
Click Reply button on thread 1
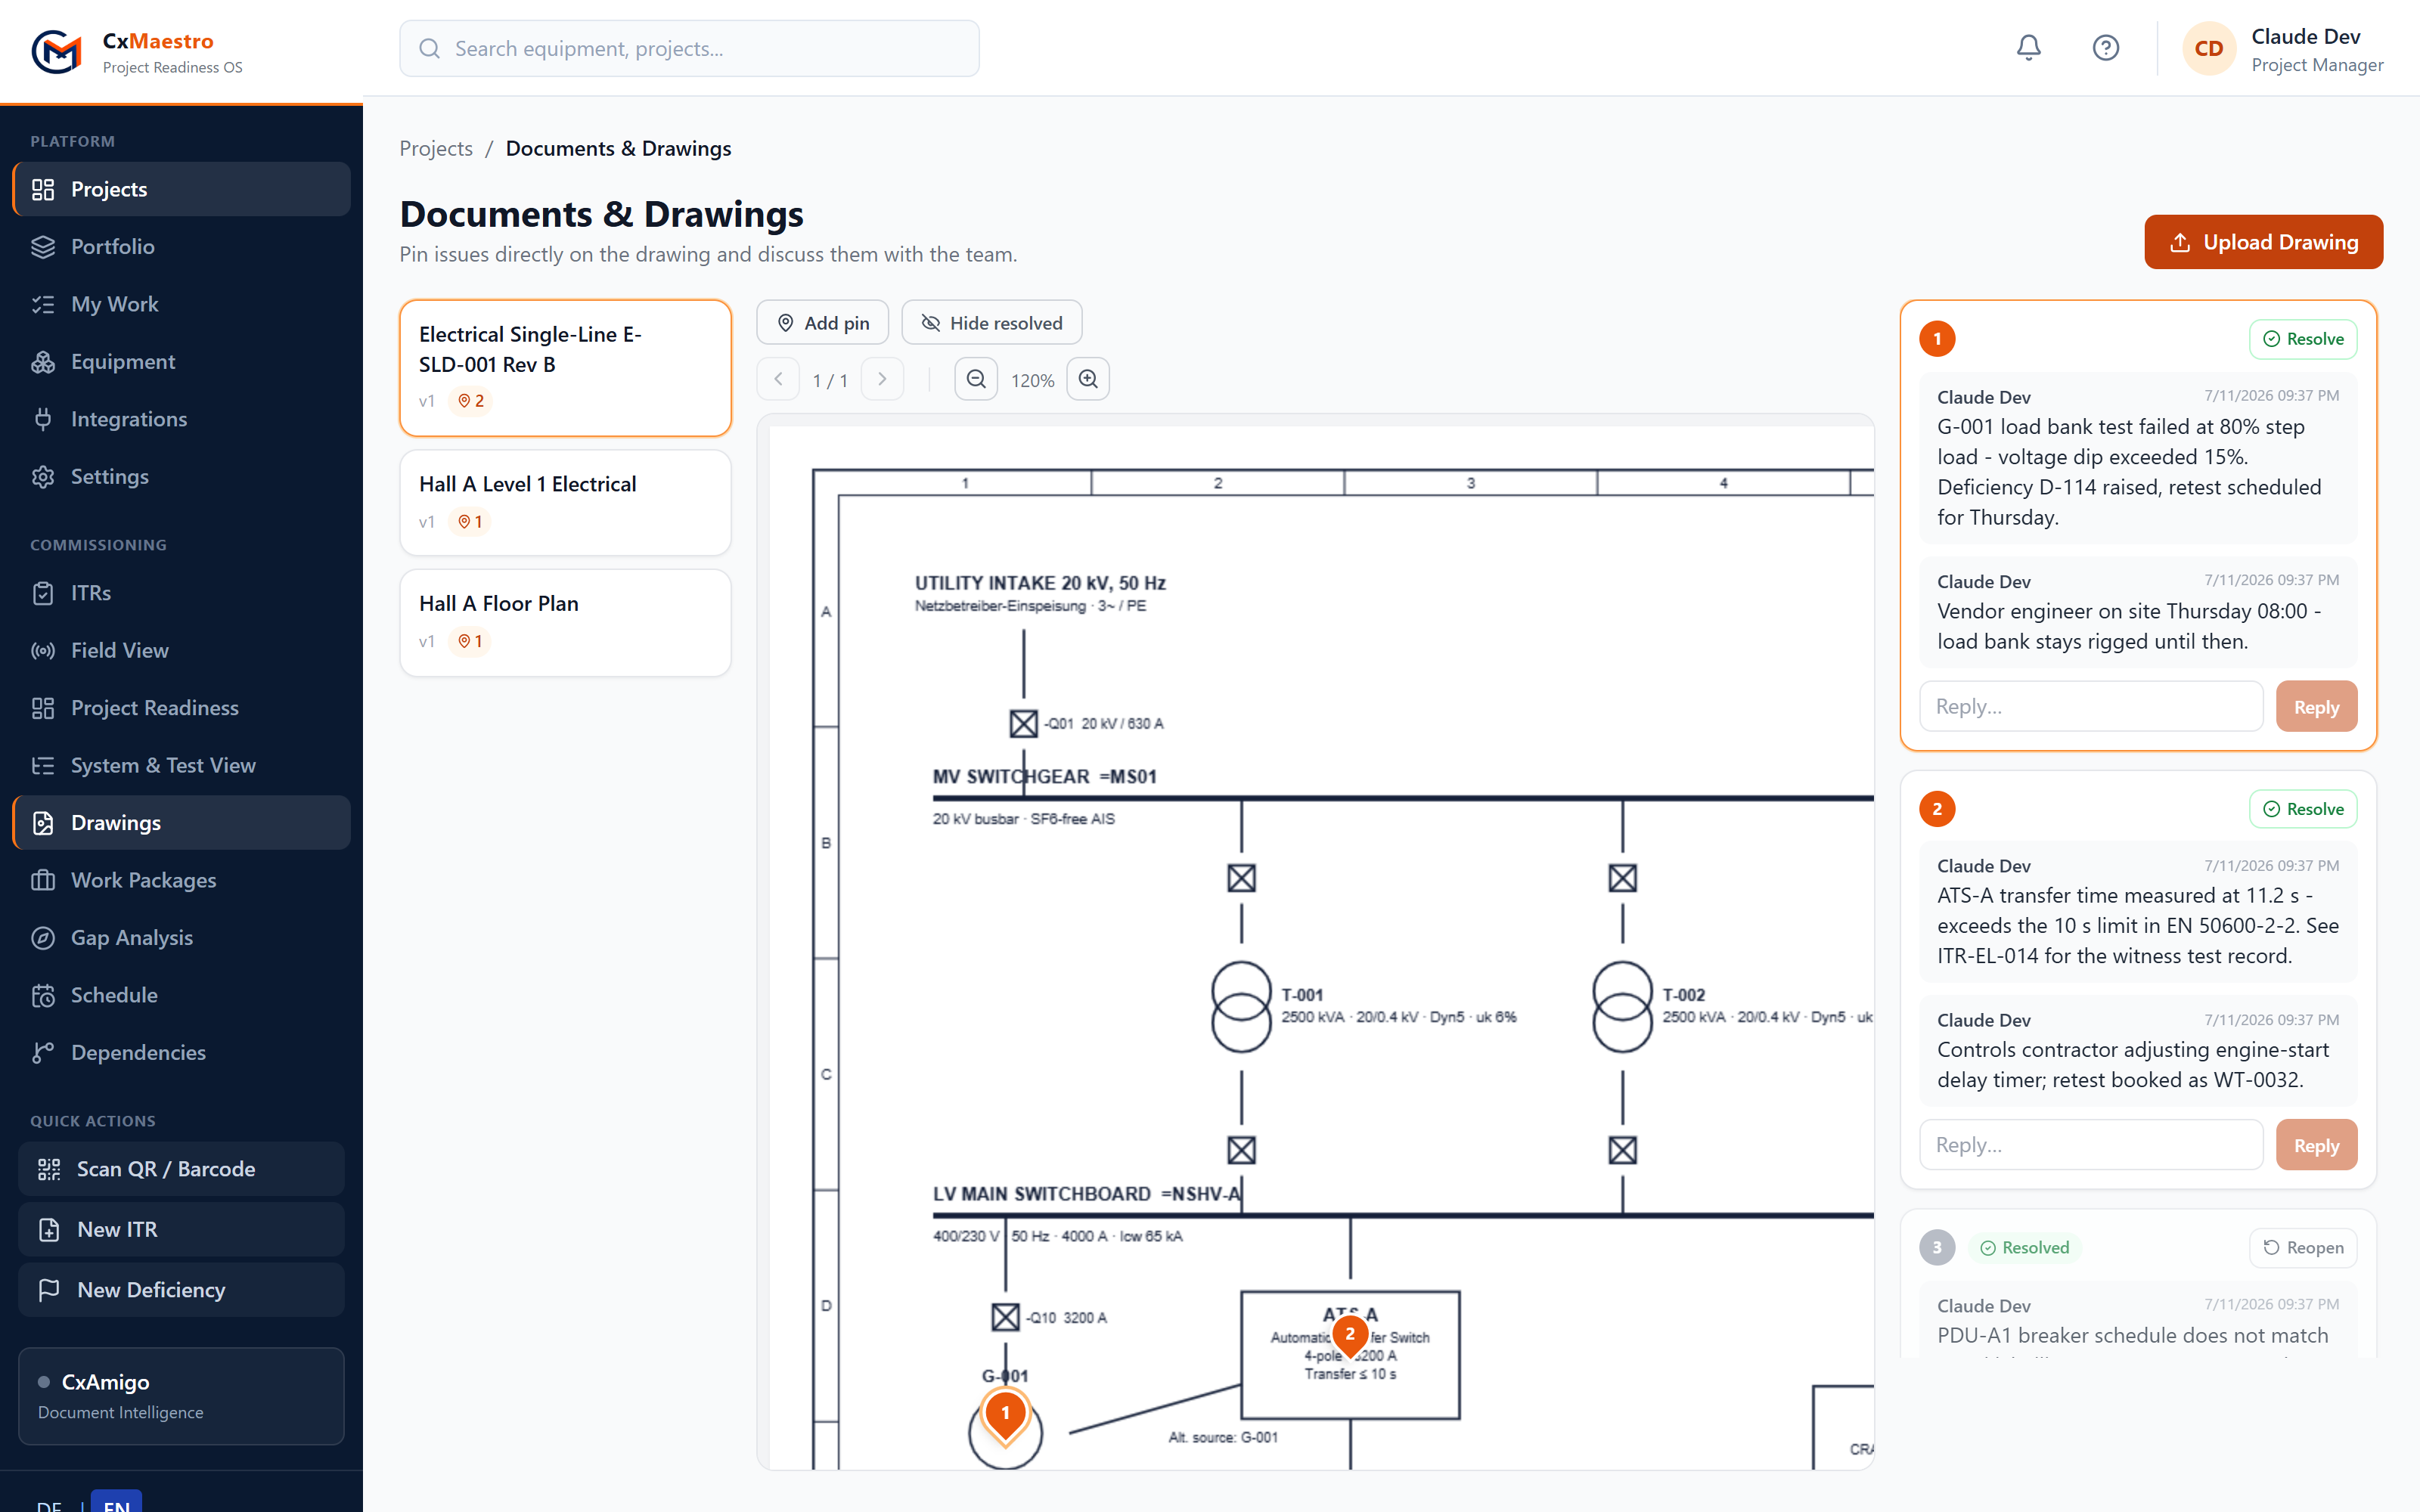click(2316, 707)
